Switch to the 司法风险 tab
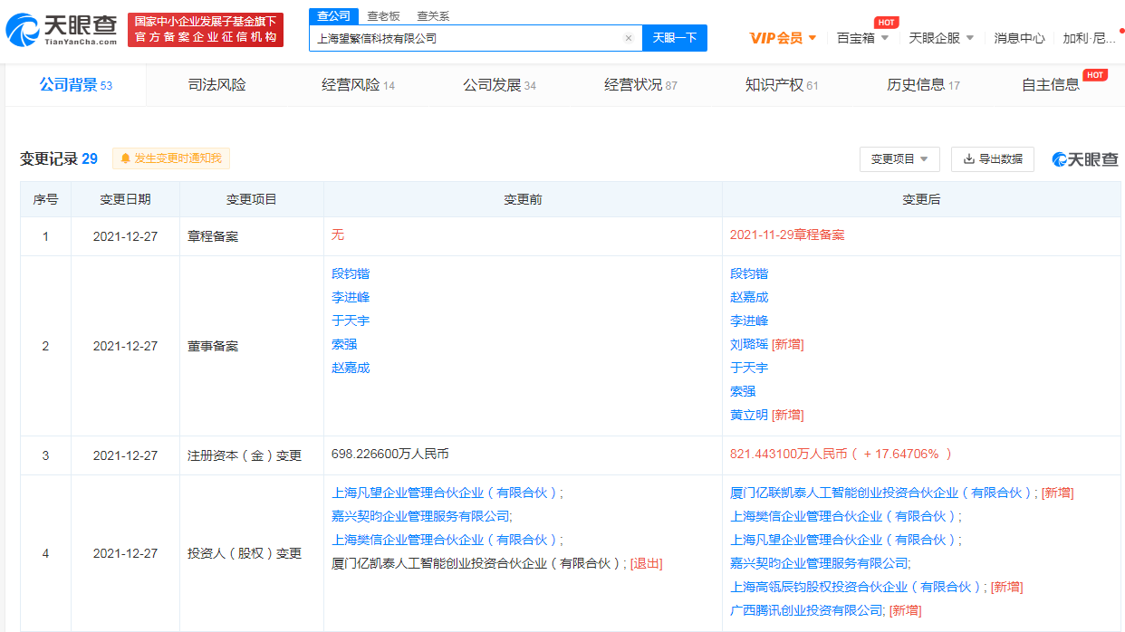 216,85
